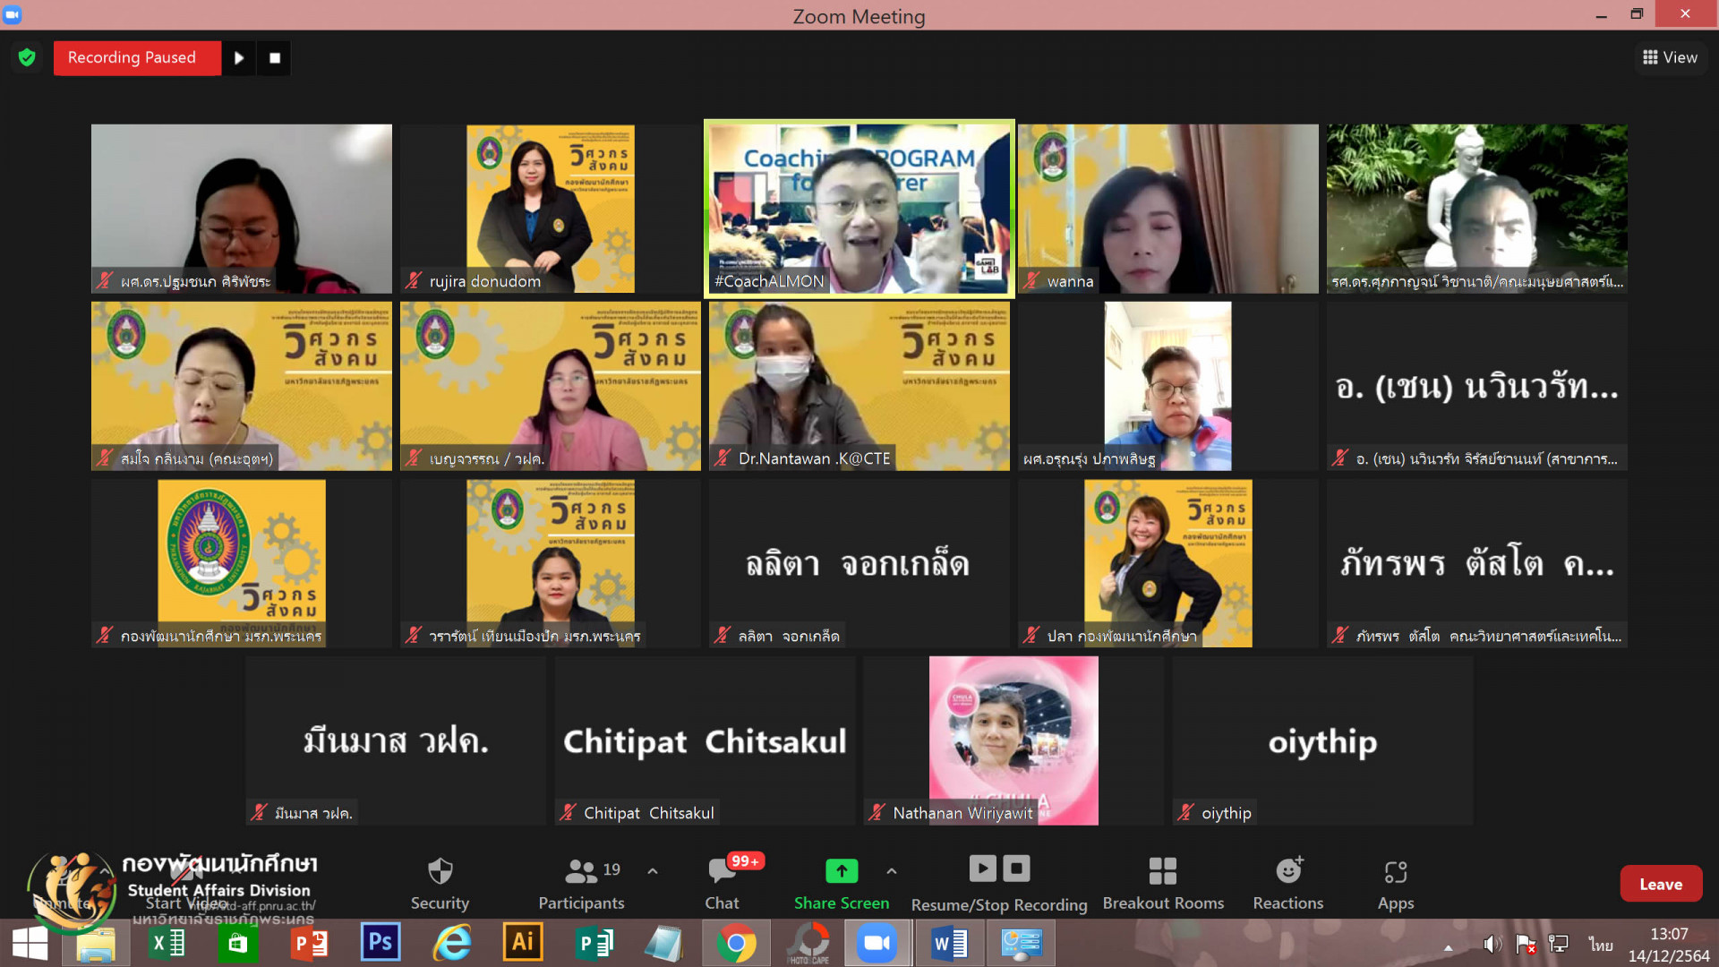The image size is (1719, 967).
Task: Expand the Share Screen options chevron
Action: [892, 870]
